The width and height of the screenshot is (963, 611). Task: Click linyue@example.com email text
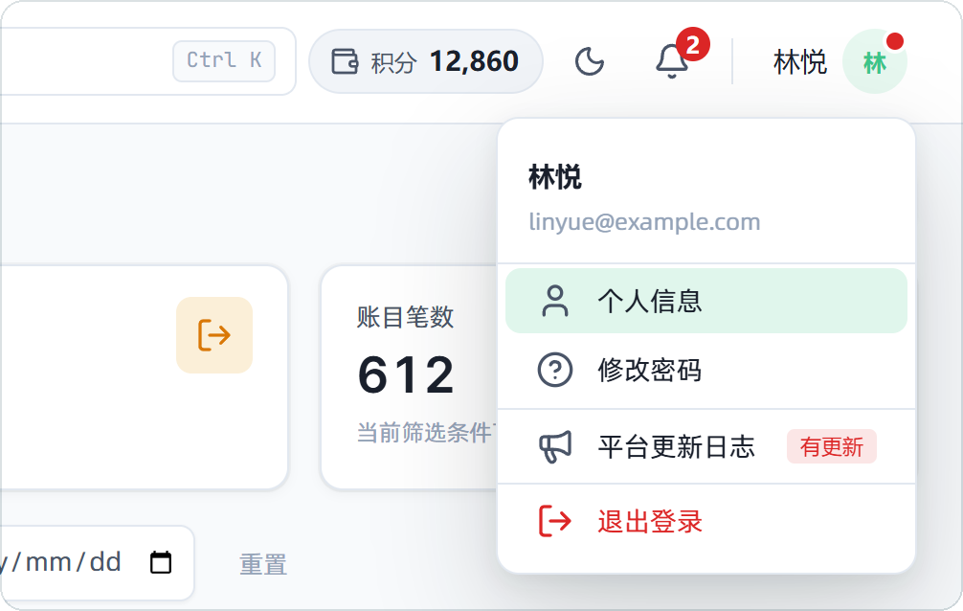click(x=644, y=221)
